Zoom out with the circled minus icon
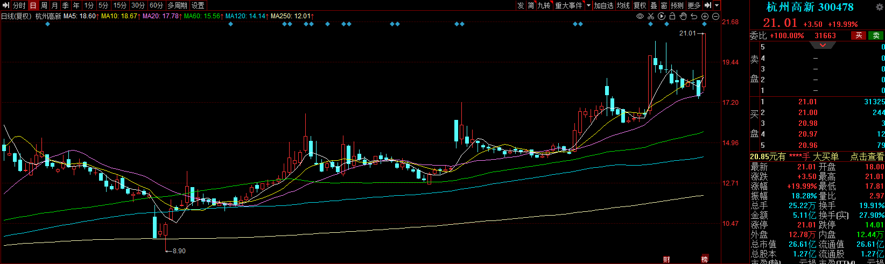This screenshot has width=885, height=264. pyautogui.click(x=715, y=16)
